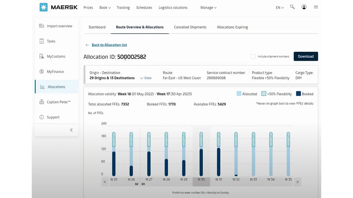Switch to the Cancelled Shipments tab
This screenshot has width=353, height=198.
[190, 27]
